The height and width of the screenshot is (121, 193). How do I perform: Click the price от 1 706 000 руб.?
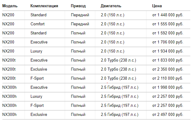point(168,42)
